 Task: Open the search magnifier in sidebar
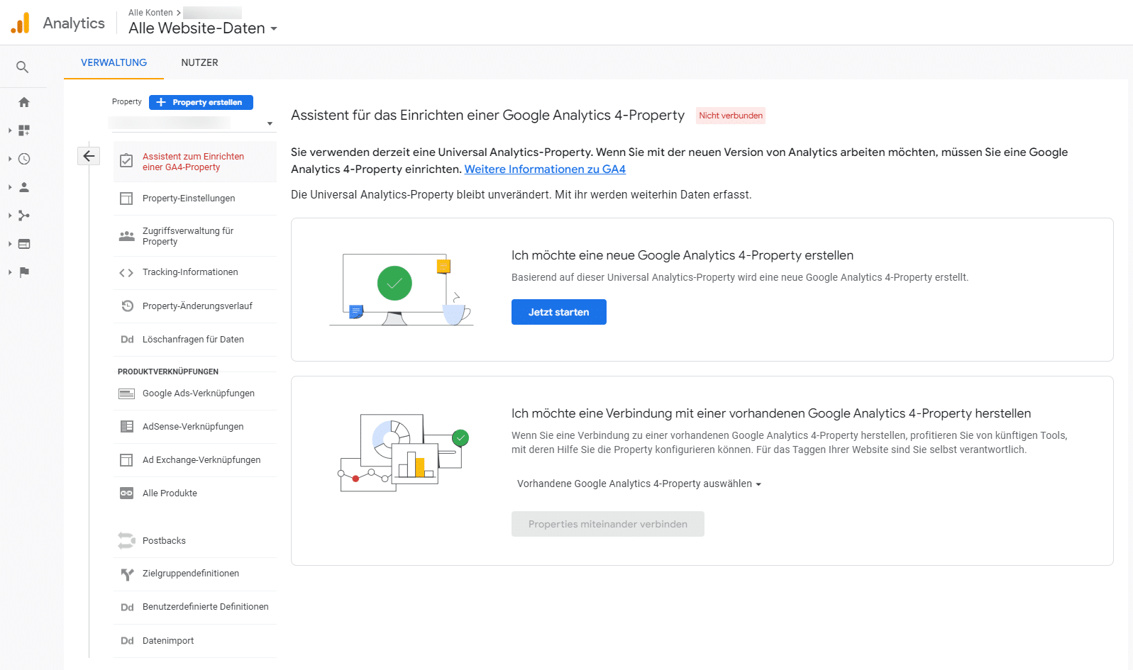click(x=23, y=67)
